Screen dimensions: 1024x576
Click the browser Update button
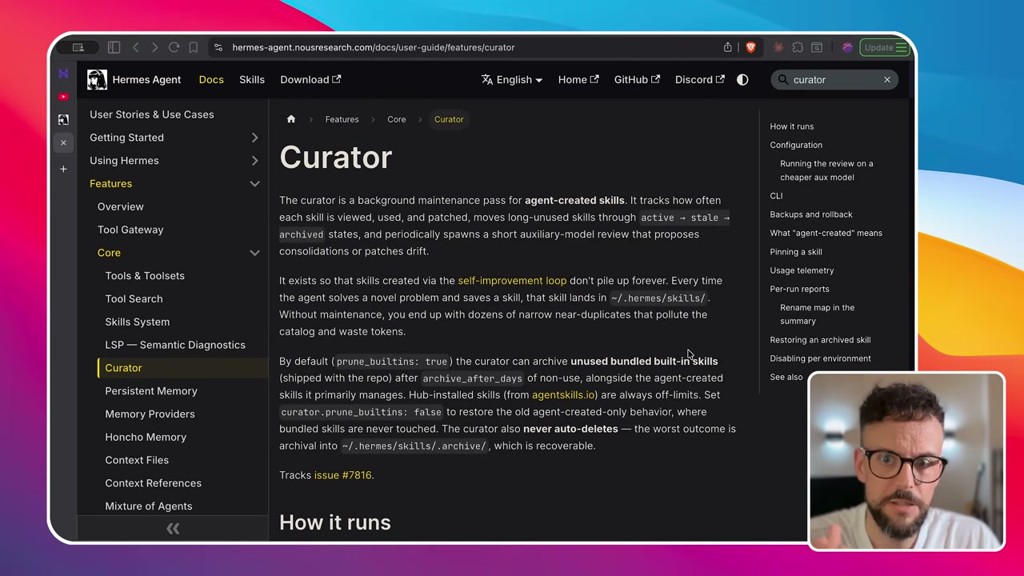point(885,47)
